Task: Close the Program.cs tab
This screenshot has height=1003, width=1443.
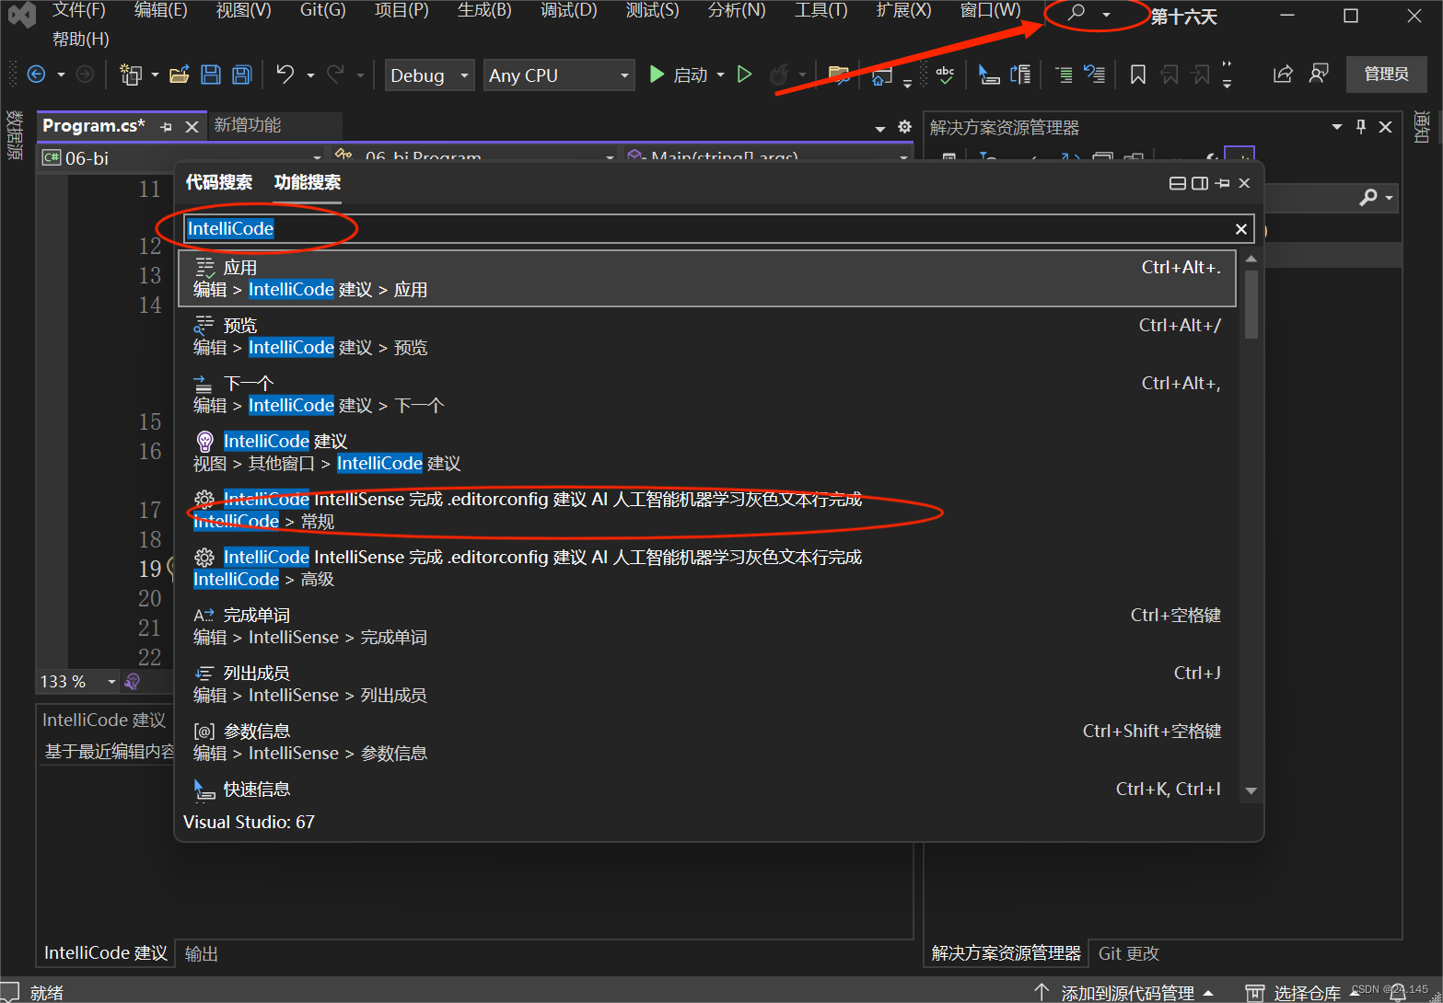Action: point(192,127)
